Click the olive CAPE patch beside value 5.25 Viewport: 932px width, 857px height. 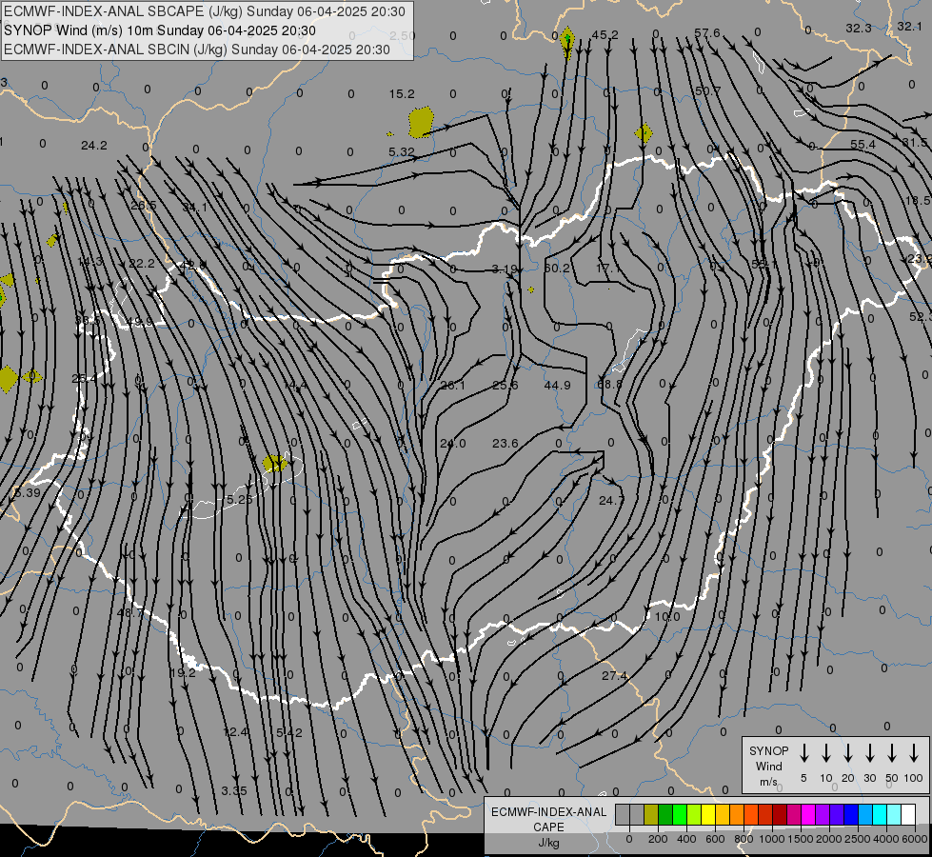pos(274,463)
